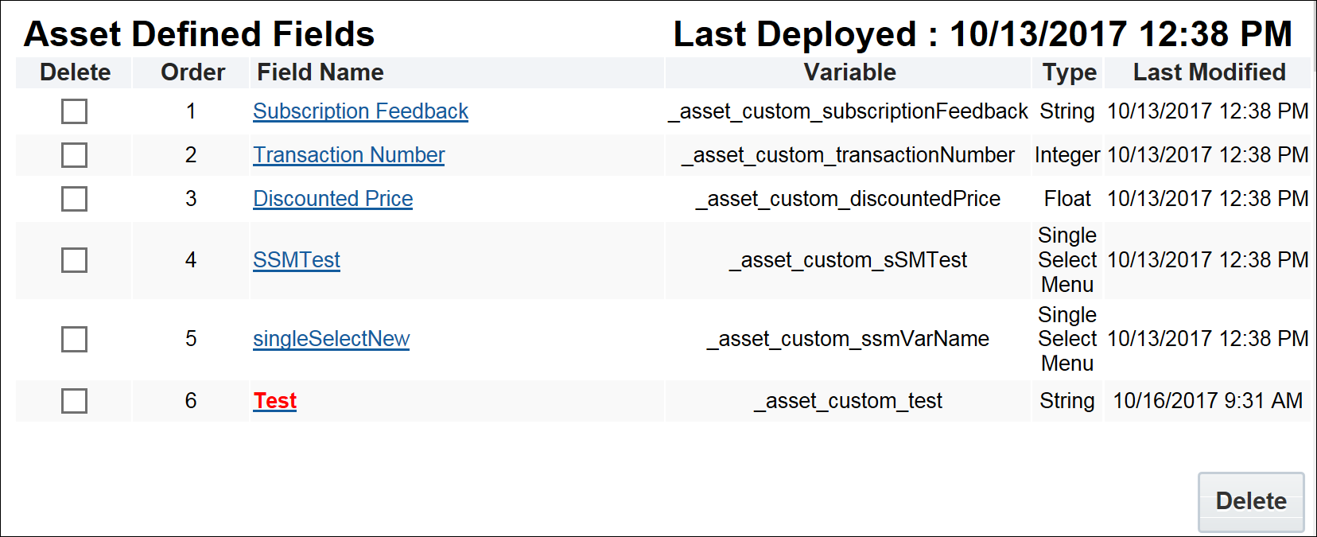
Task: Click the Order column header
Action: (192, 72)
